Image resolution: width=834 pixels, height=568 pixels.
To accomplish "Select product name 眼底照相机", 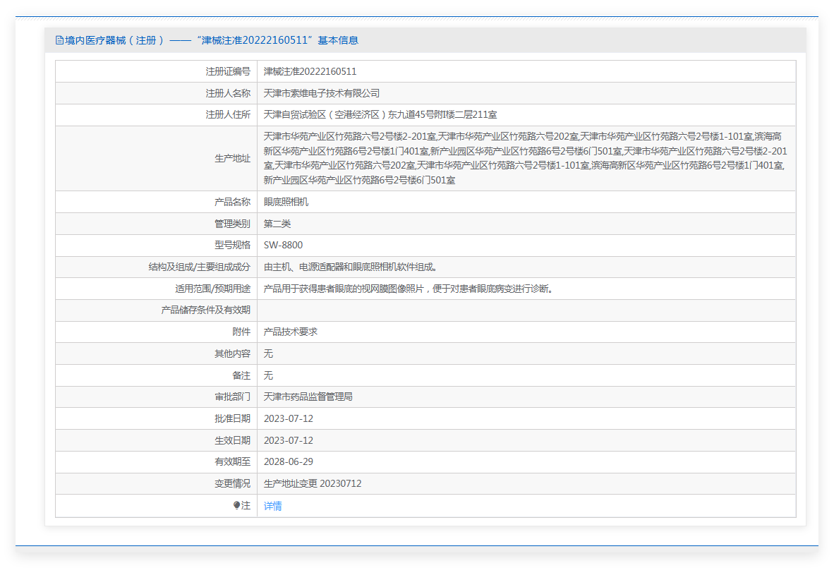I will tap(286, 202).
